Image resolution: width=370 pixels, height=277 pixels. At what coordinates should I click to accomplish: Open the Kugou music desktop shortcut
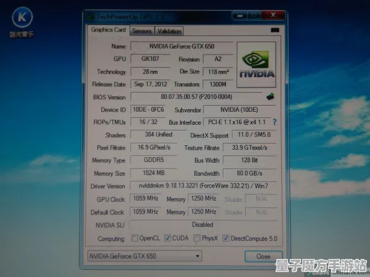(x=22, y=22)
